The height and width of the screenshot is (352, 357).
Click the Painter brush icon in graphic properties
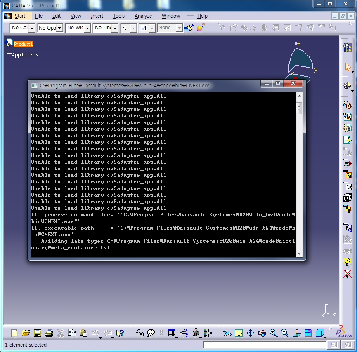[189, 28]
